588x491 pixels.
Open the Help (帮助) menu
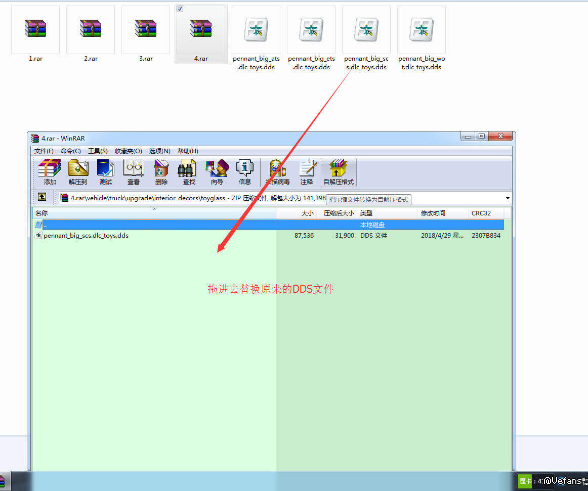[188, 151]
